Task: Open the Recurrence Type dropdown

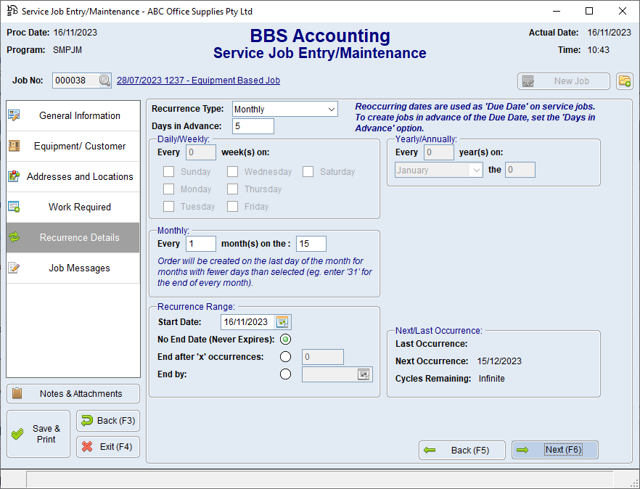Action: (x=332, y=108)
